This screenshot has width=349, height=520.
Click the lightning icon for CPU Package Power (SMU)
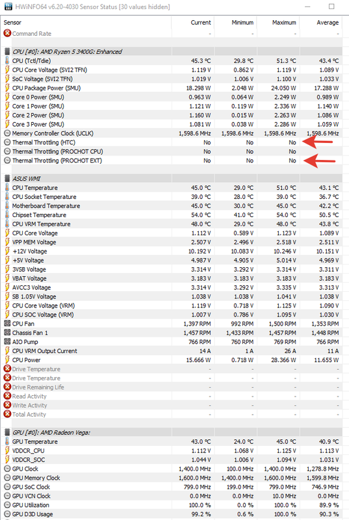tap(7, 88)
